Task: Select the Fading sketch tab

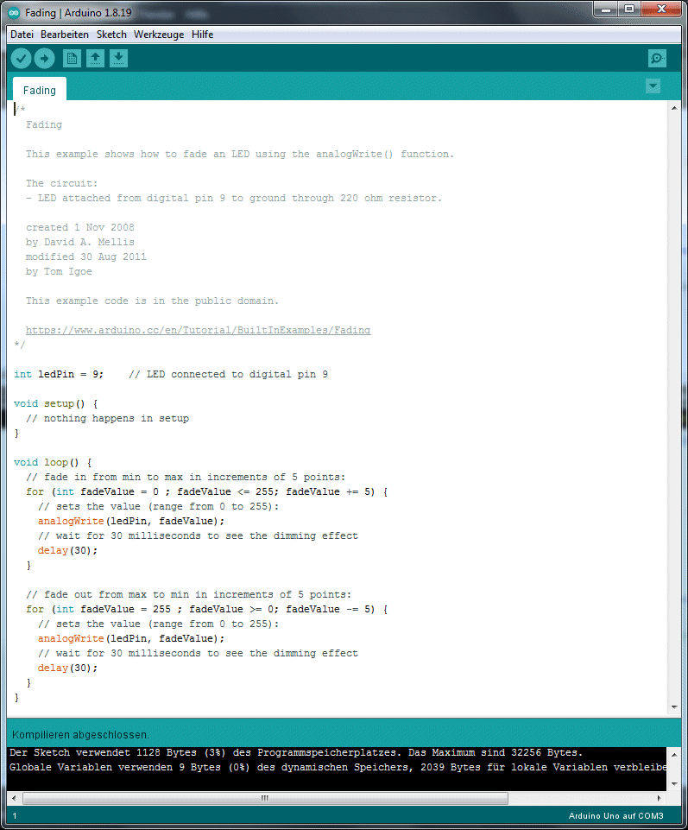Action: pos(40,90)
